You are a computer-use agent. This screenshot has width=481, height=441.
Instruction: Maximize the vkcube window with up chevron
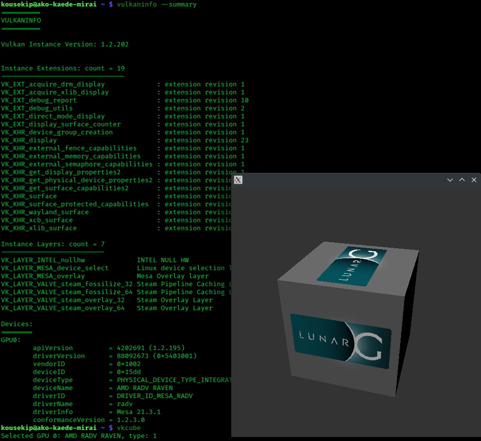462,180
